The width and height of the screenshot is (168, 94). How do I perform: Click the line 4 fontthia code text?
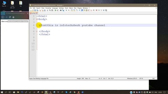tap(72, 25)
